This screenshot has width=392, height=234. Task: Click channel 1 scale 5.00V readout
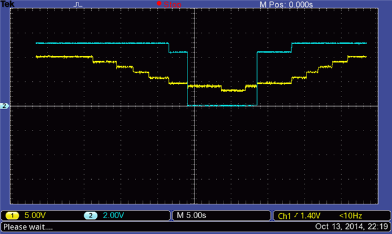[x=35, y=215]
